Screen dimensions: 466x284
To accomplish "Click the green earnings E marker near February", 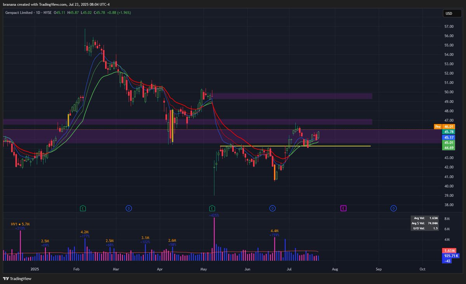I will click(83, 208).
